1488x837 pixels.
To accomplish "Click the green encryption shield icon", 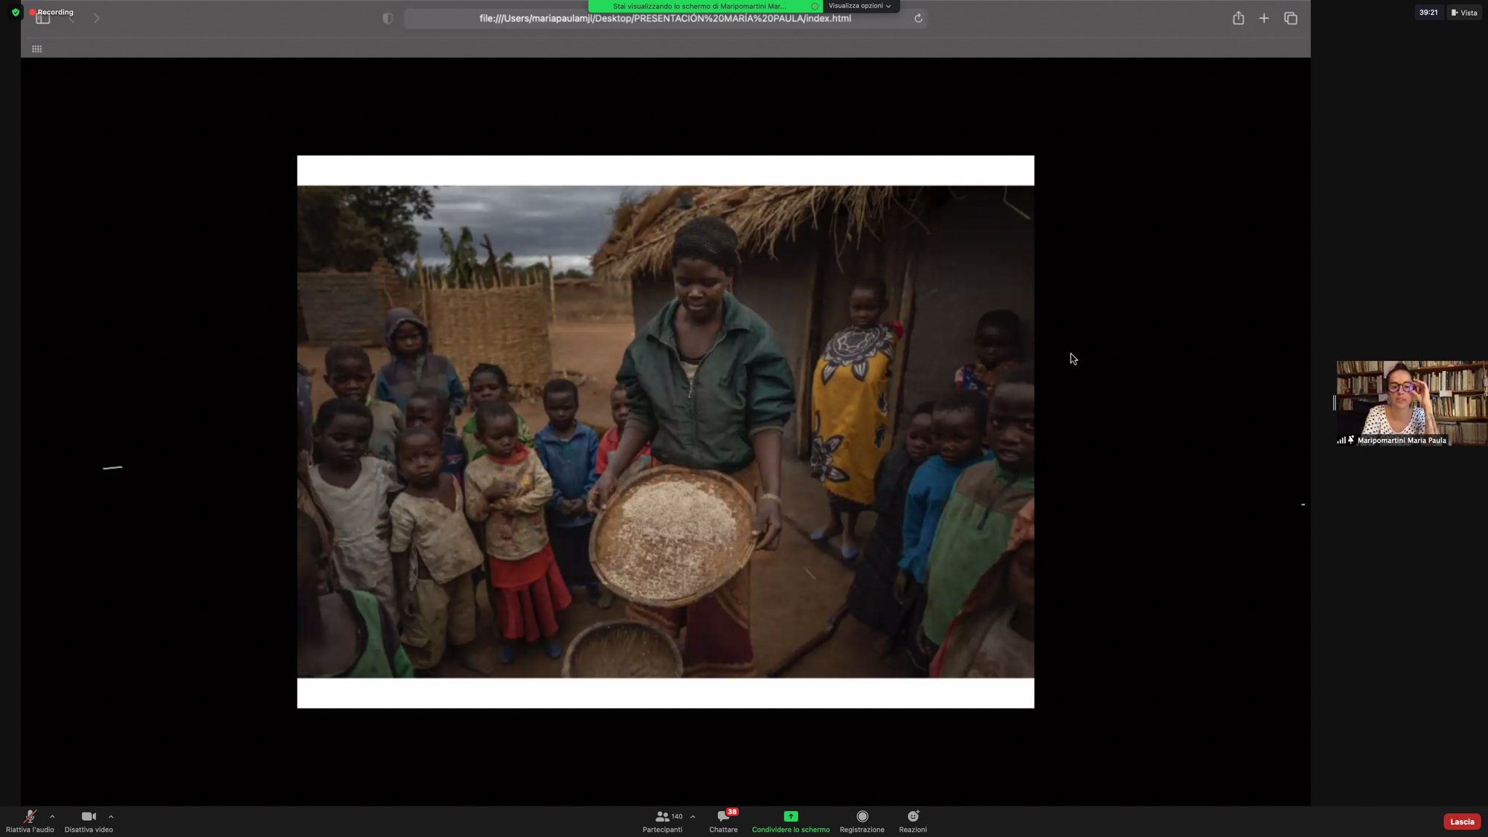I will click(16, 12).
